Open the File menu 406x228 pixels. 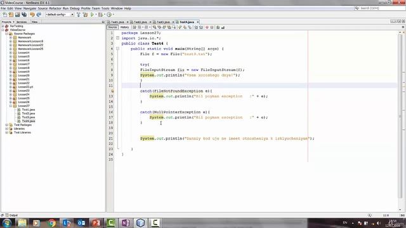[x=3, y=8]
